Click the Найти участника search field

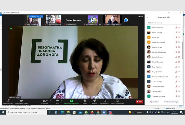tap(164, 23)
